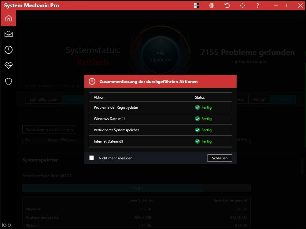The image size is (306, 229).
Task: Open the Home dashboard in the sidebar
Action: pyautogui.click(x=8, y=18)
